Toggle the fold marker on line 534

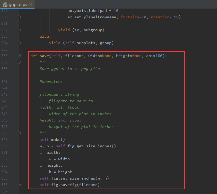[19, 43]
